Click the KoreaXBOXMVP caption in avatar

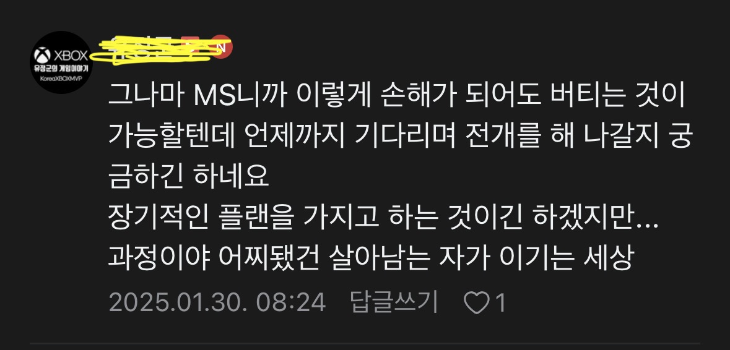pyautogui.click(x=61, y=79)
